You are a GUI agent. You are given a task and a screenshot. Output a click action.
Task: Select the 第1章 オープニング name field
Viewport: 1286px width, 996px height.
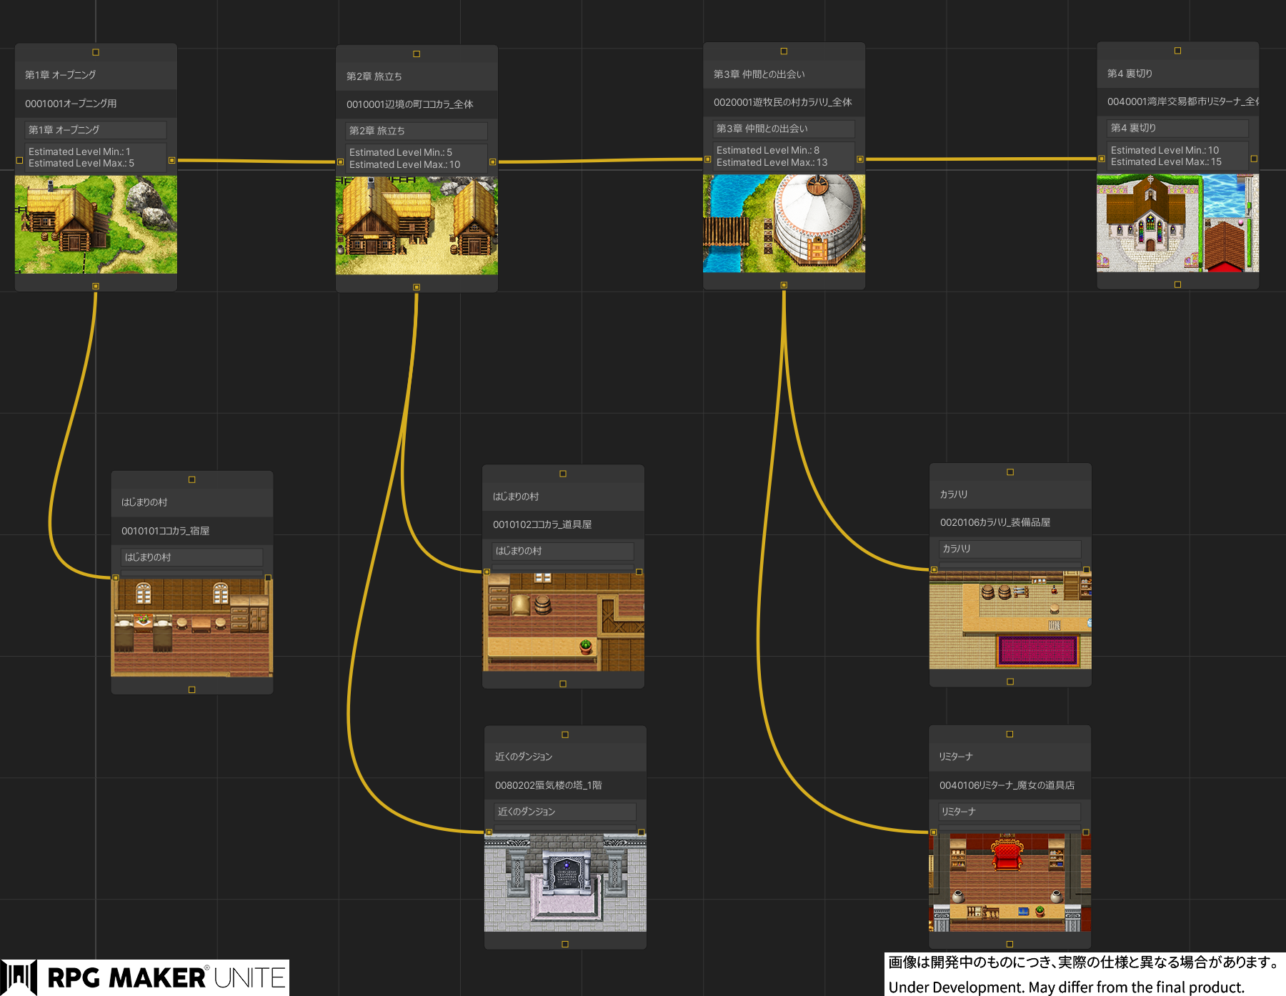coord(96,129)
